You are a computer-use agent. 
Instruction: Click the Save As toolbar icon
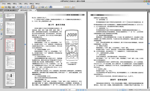[x=9, y=7]
